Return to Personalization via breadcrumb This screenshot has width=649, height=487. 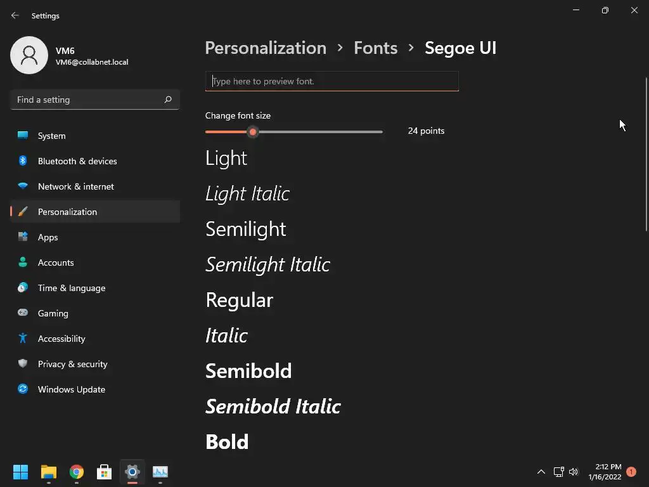pyautogui.click(x=266, y=48)
